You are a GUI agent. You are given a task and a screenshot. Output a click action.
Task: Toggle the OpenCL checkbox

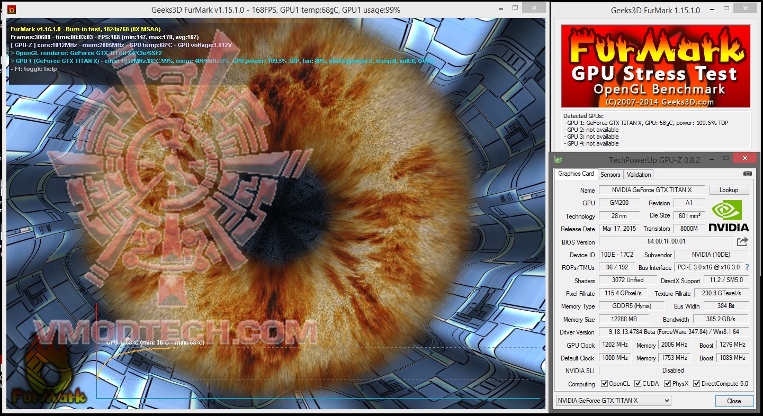click(x=605, y=384)
